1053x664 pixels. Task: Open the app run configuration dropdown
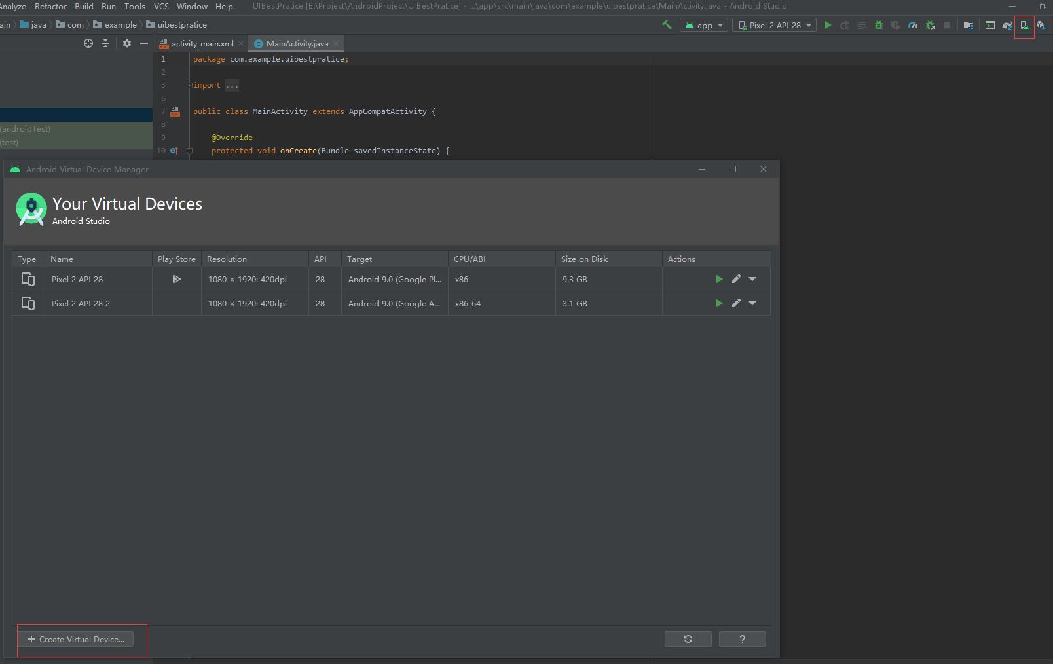704,26
